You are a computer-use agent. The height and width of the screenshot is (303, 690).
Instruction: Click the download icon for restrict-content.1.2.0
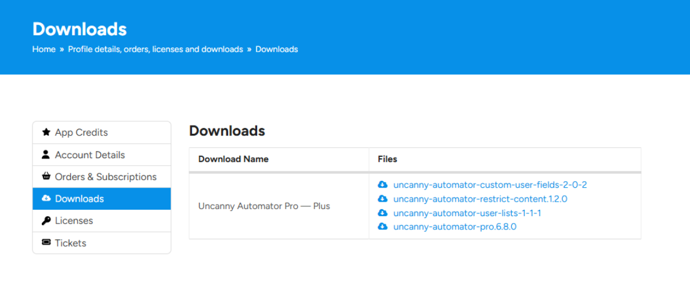382,199
